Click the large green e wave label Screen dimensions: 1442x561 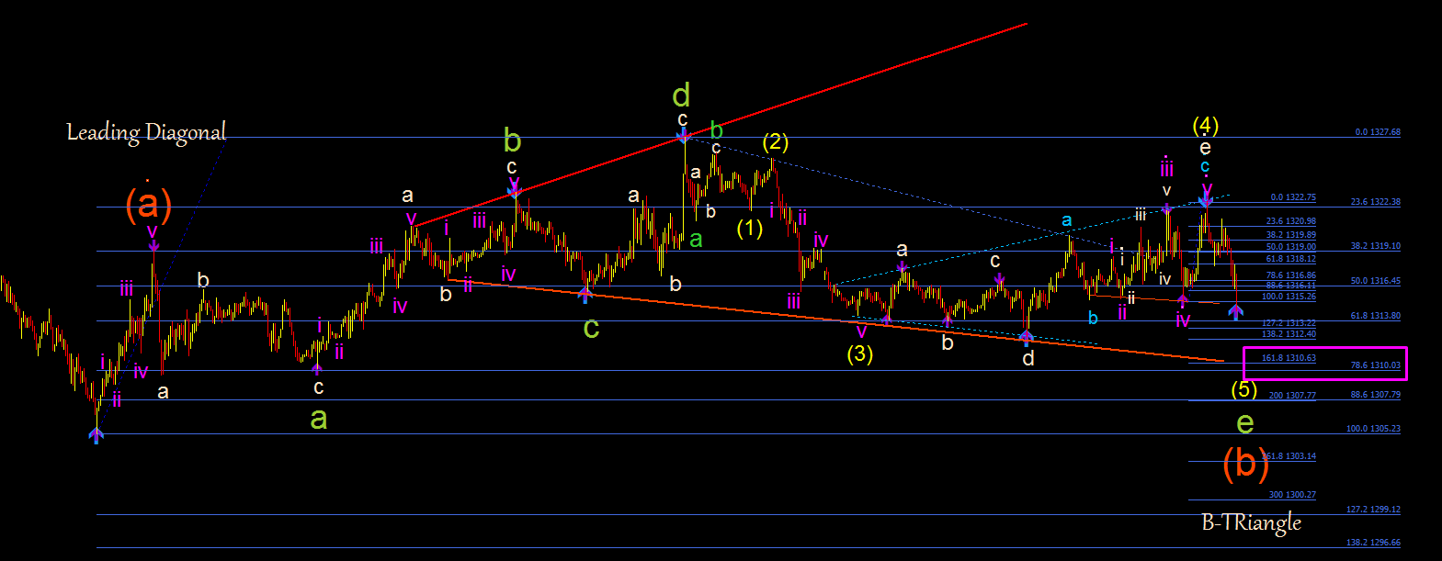coord(1245,423)
